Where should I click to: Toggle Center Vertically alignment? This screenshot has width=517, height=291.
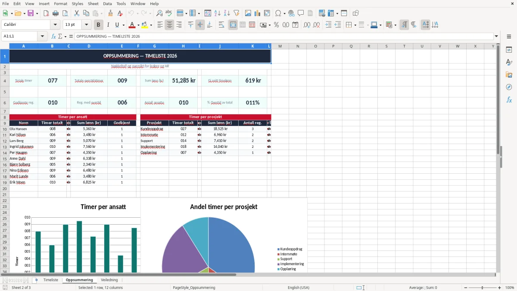click(x=200, y=25)
